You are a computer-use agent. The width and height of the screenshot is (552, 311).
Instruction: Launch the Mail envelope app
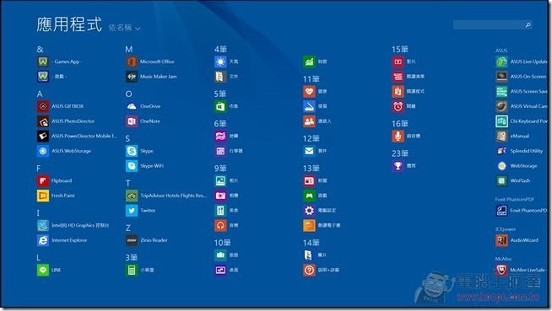point(316,151)
